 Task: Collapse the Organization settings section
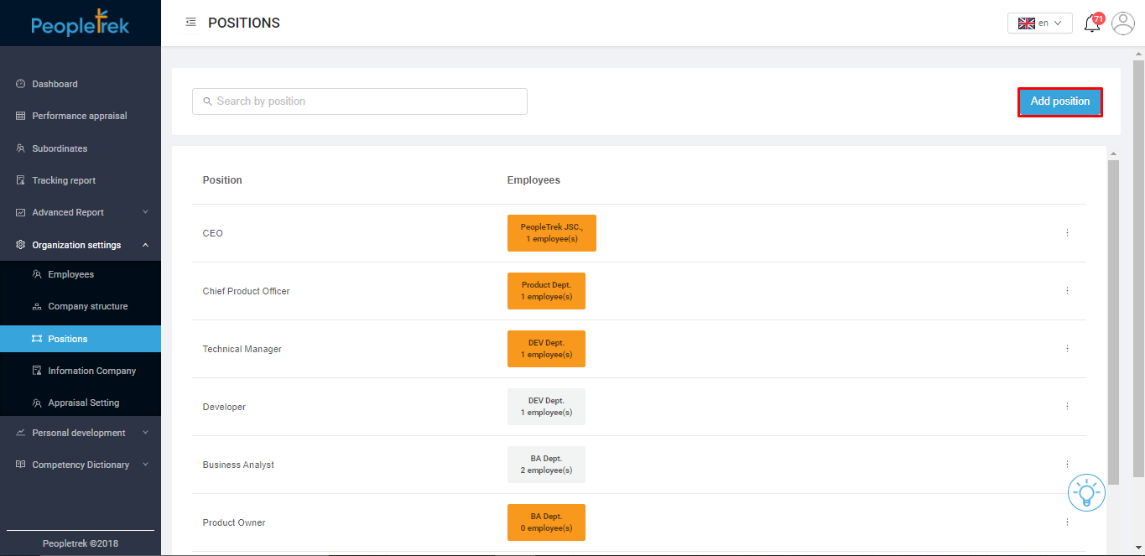(81, 245)
